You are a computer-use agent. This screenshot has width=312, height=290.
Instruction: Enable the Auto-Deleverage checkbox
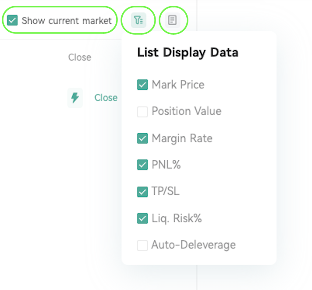[x=142, y=245]
